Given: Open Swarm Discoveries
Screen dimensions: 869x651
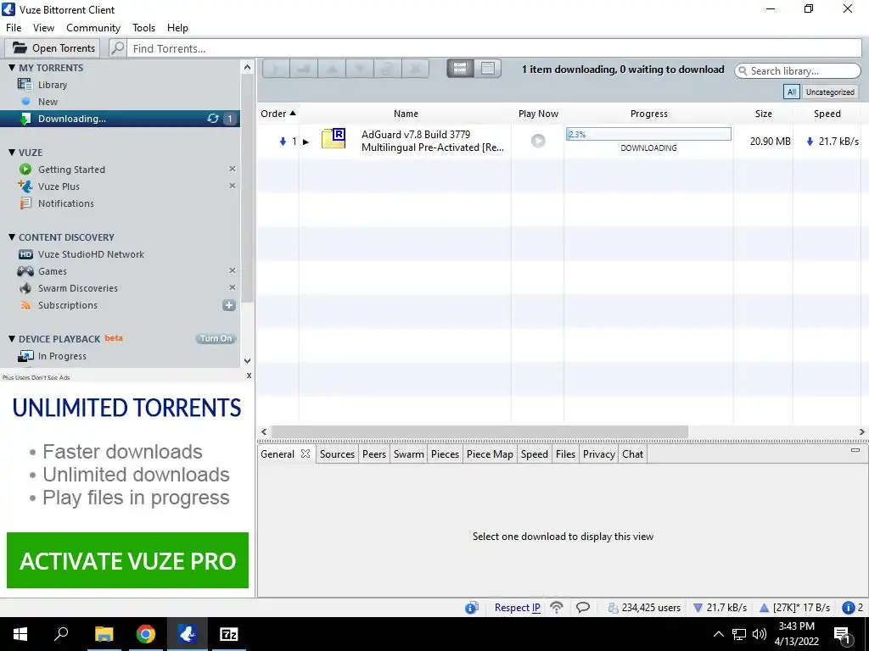Looking at the screenshot, I should (x=77, y=288).
